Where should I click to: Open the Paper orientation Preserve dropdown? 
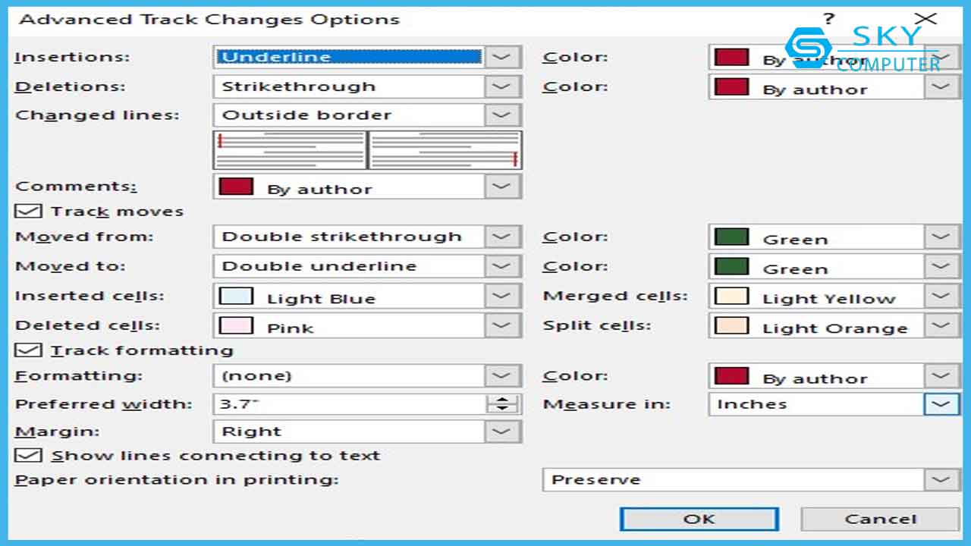(940, 480)
